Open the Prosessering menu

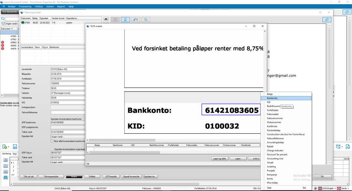click(25, 6)
